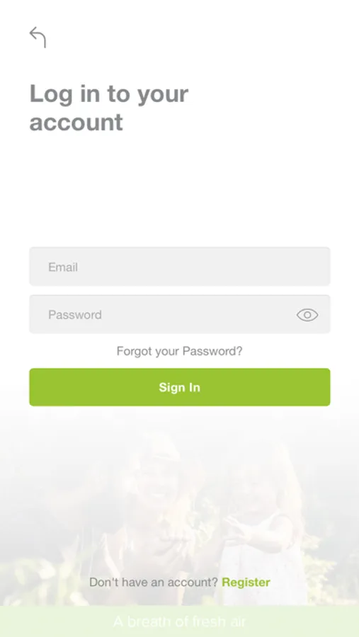Screen dimensions: 359x637
Task: Click the word 'account' in the heading
Action: (x=76, y=122)
